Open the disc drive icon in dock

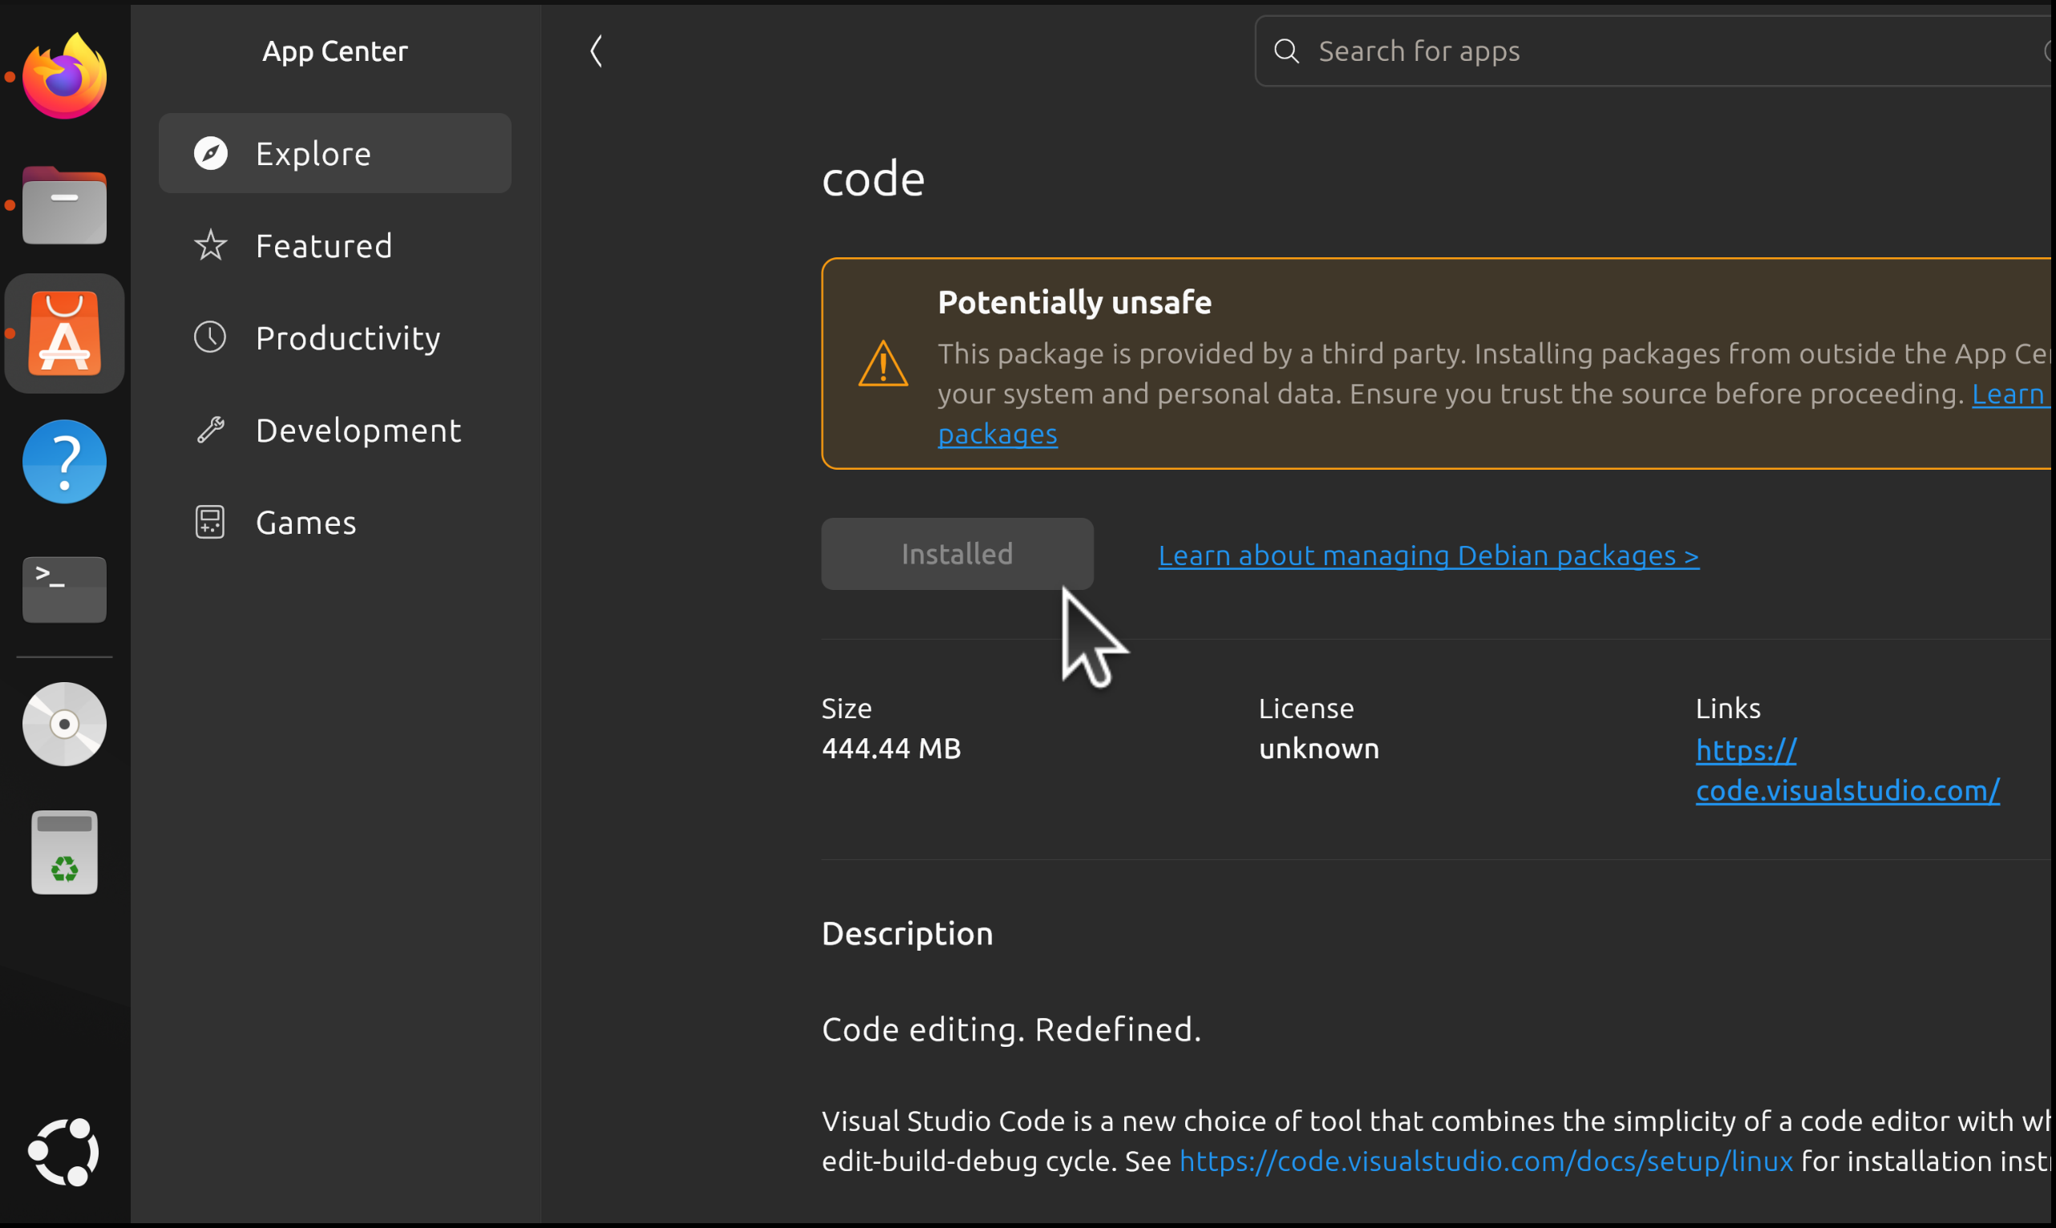click(65, 724)
